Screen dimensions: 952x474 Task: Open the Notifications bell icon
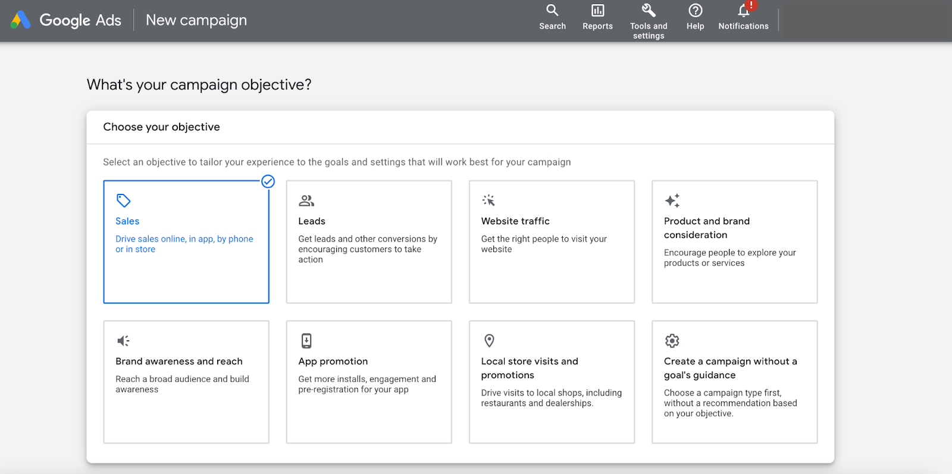coord(744,10)
